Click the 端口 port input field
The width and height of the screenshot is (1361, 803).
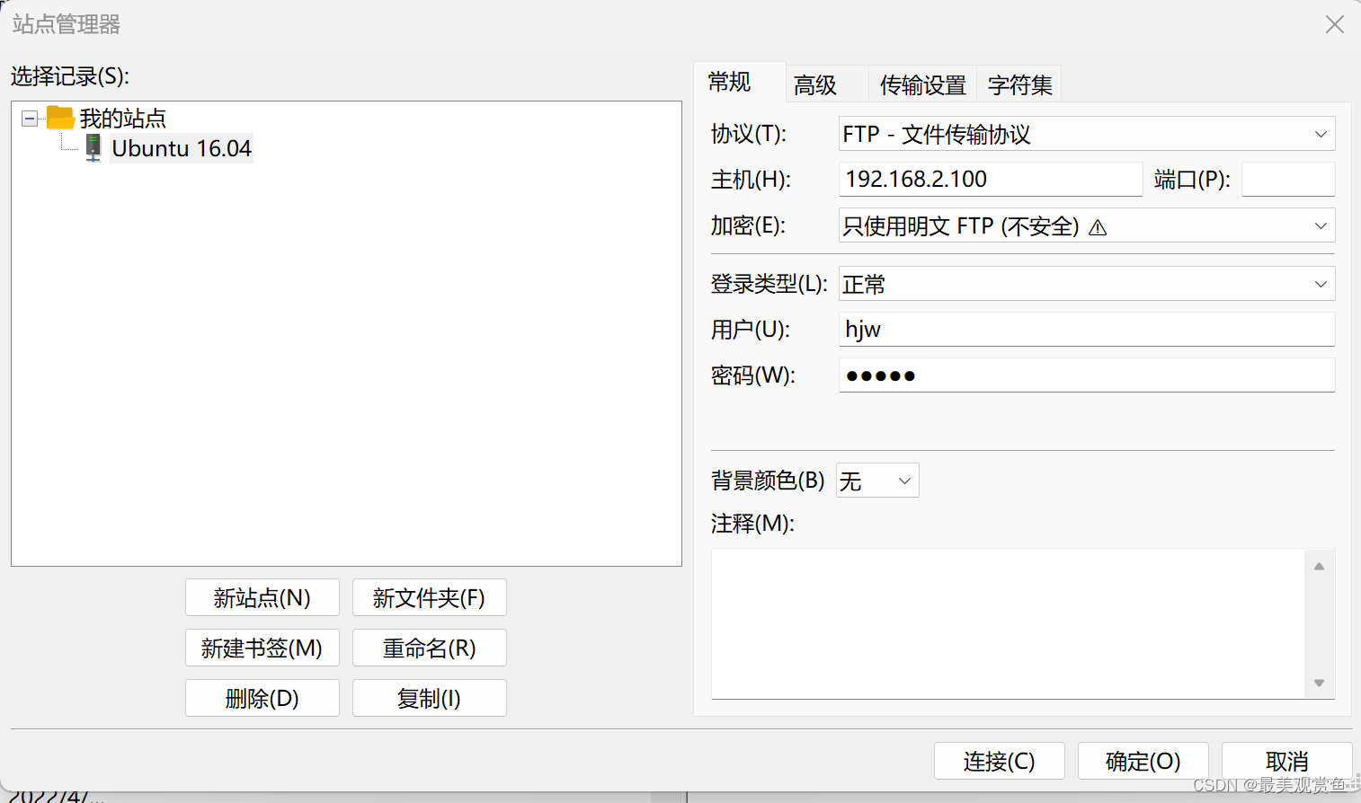pyautogui.click(x=1288, y=180)
